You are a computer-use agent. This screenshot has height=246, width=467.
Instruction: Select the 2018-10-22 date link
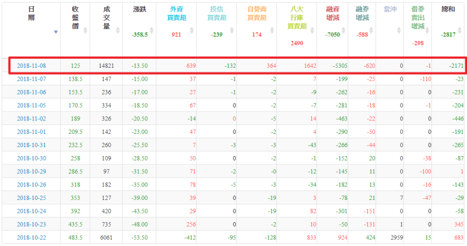pos(31,237)
